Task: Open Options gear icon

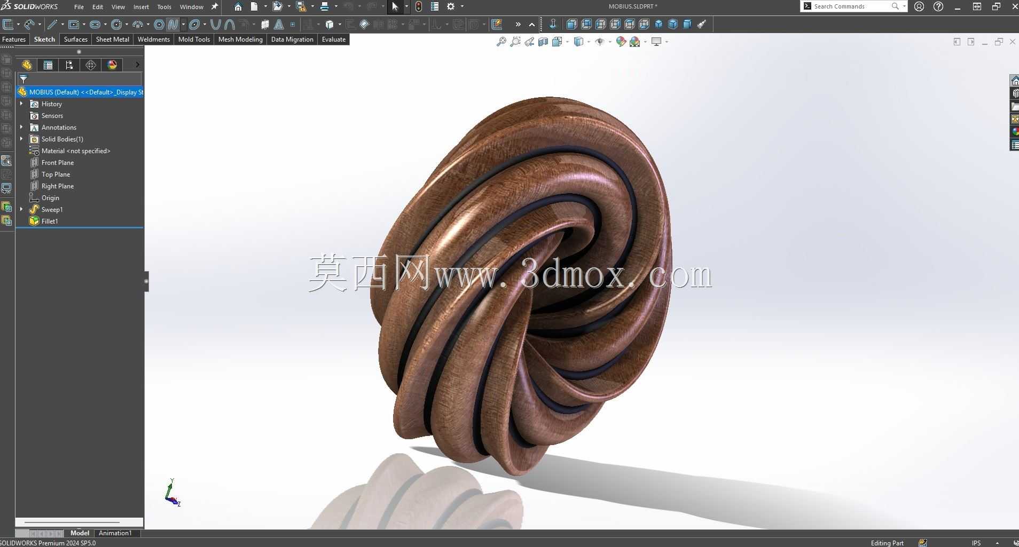Action: click(451, 6)
